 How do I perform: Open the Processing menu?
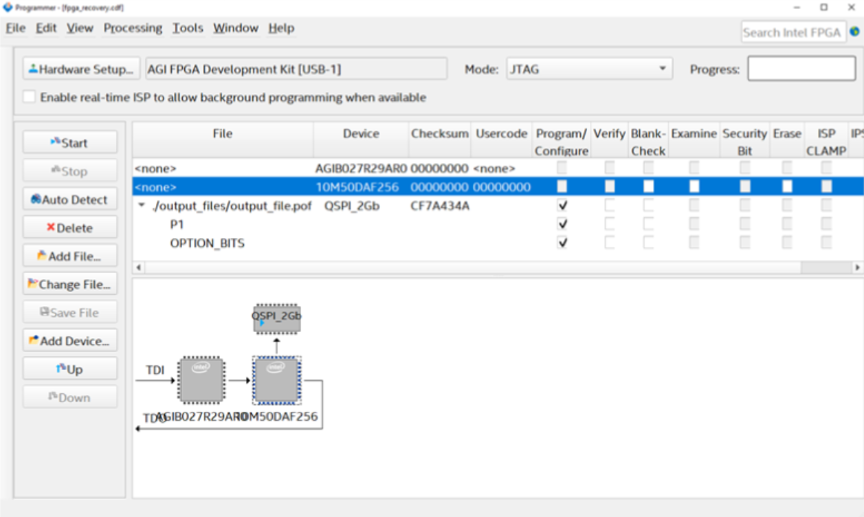tap(133, 28)
